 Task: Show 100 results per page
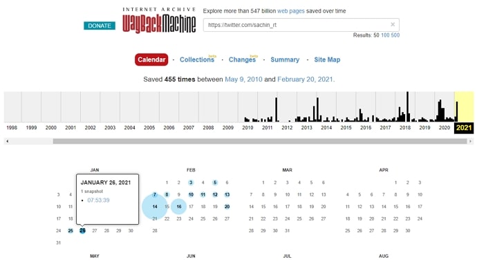385,35
